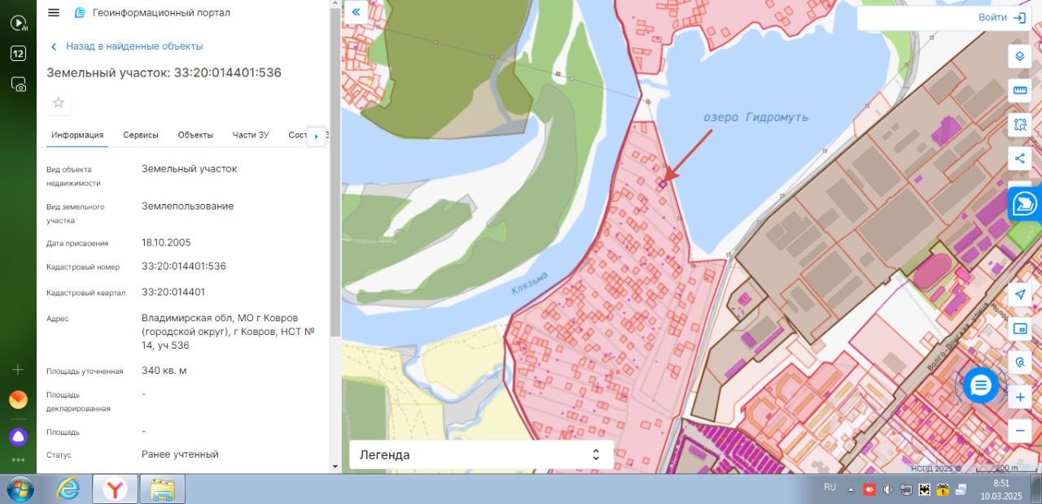
Task: Show hidden tray icons arrow
Action: [850, 489]
